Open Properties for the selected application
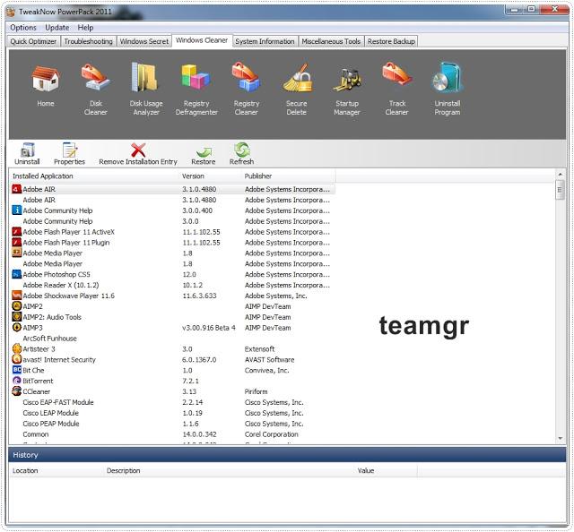The image size is (574, 532). coord(69,153)
